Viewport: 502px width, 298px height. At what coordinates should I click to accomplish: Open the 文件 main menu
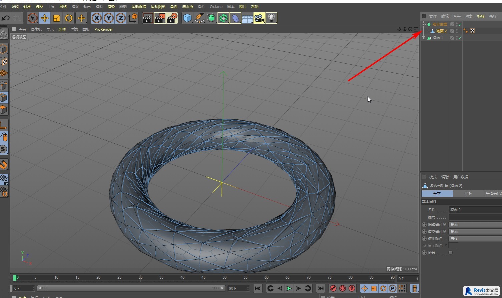pyautogui.click(x=3, y=7)
